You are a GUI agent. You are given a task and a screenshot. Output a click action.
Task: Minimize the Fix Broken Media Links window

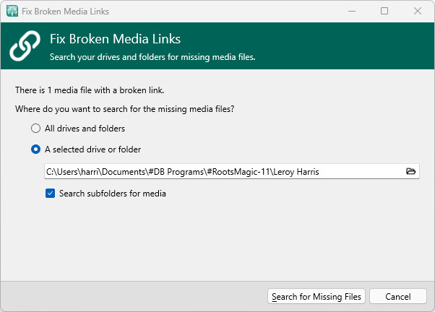352,11
